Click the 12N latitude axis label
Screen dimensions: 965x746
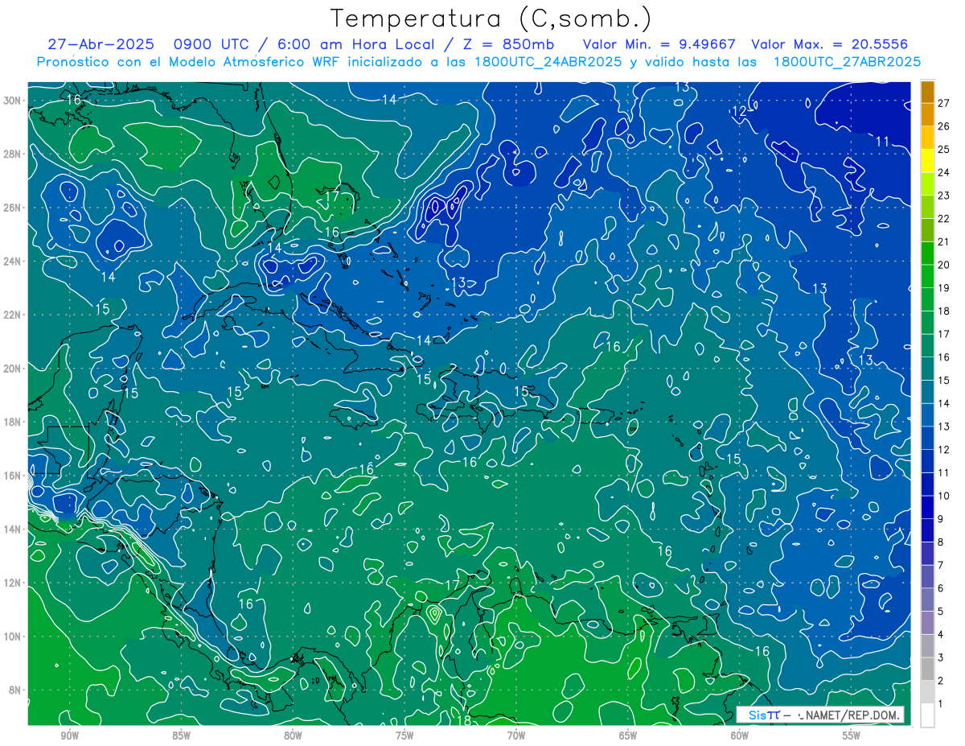click(x=14, y=583)
